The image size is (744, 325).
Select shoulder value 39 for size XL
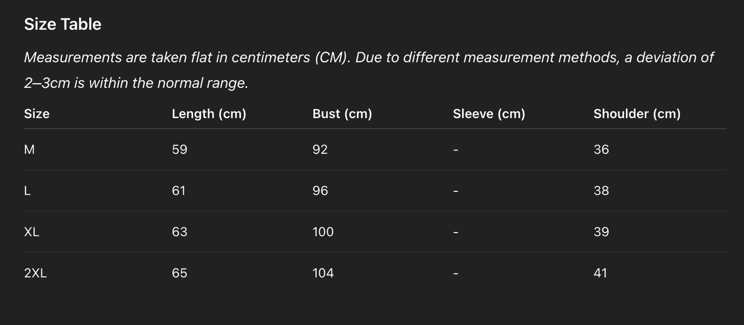pyautogui.click(x=601, y=232)
